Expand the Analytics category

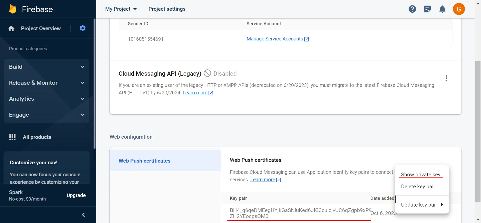(x=47, y=99)
